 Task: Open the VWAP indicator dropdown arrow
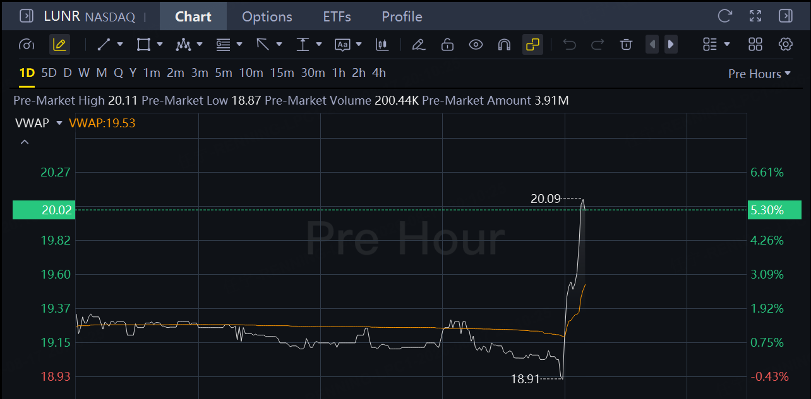coord(59,123)
